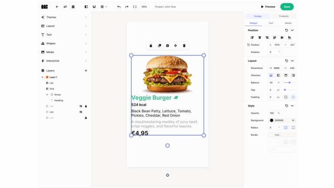
Task: Unlock the hidden List layer with lock icon
Action: 86,106
